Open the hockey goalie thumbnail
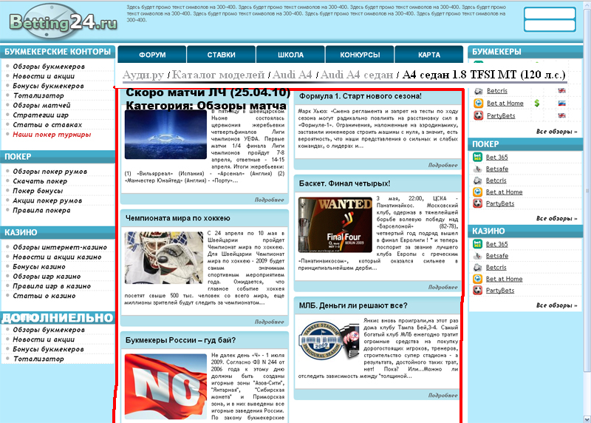 (x=164, y=258)
